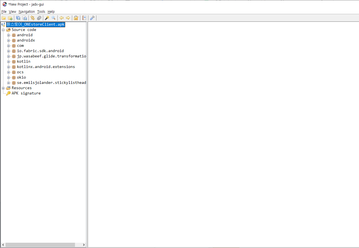Viewport: 359px width, 248px height.
Task: Open Text search via magic wand icon
Action: [47, 18]
